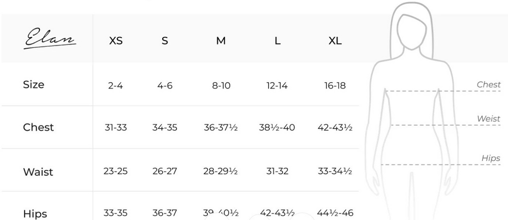
Task: Select the XS column header
Action: [116, 41]
